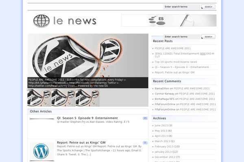Click the le news site title text
The width and height of the screenshot is (244, 162).
coord(75,21)
